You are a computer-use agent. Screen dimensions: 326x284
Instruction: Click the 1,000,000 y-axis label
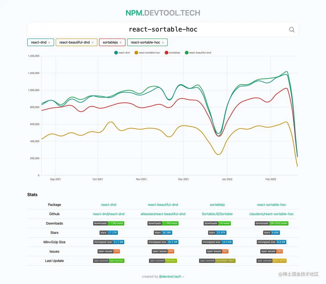click(x=33, y=90)
